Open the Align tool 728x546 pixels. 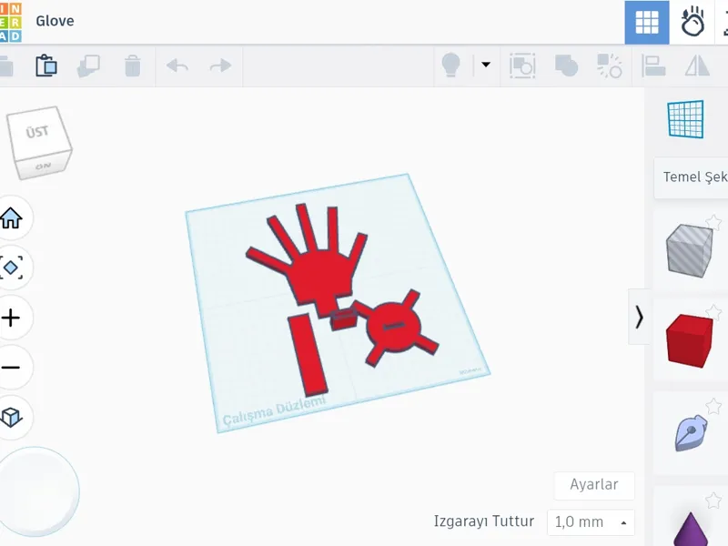(x=653, y=66)
